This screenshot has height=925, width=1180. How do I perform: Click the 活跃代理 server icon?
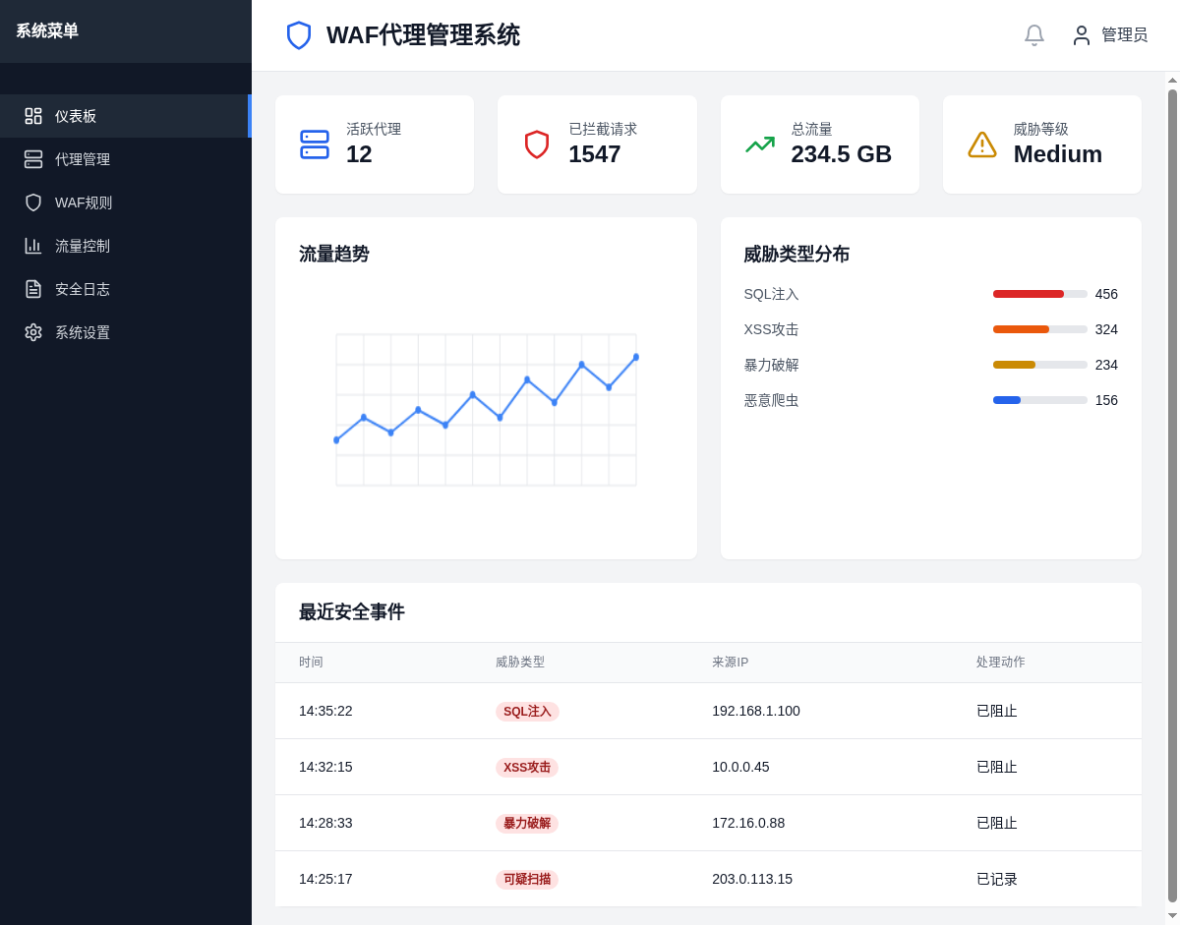point(315,145)
